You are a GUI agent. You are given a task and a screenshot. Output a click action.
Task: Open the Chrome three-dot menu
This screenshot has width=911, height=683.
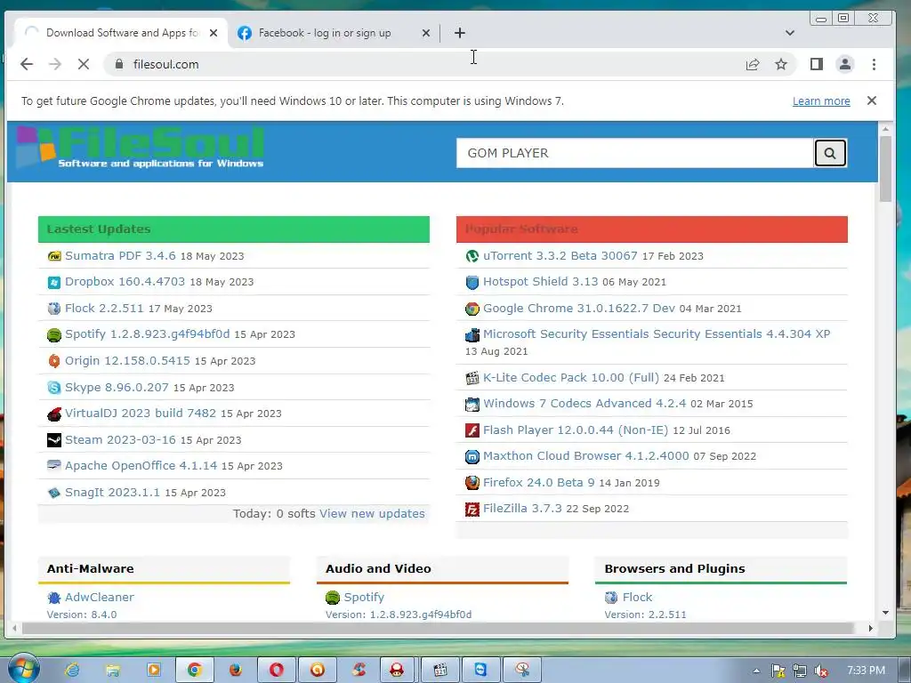click(874, 64)
